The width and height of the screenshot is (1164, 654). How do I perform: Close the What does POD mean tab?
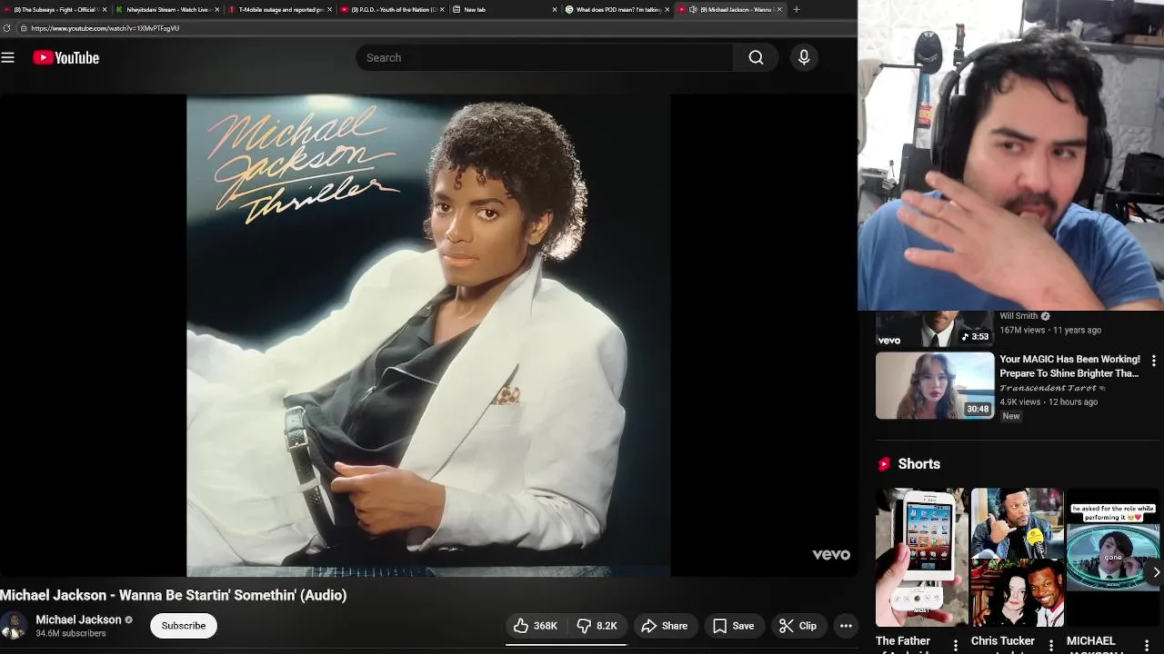[667, 9]
